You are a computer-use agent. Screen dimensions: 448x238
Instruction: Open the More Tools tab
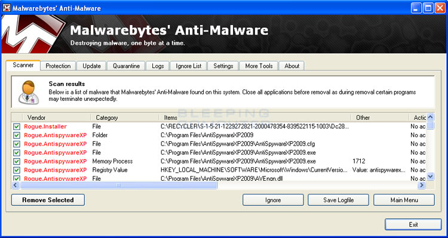point(259,66)
